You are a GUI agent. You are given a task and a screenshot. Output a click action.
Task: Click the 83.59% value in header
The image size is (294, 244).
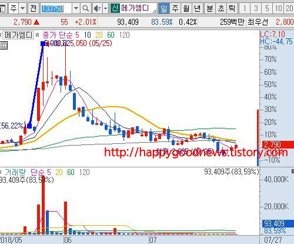coord(162,22)
